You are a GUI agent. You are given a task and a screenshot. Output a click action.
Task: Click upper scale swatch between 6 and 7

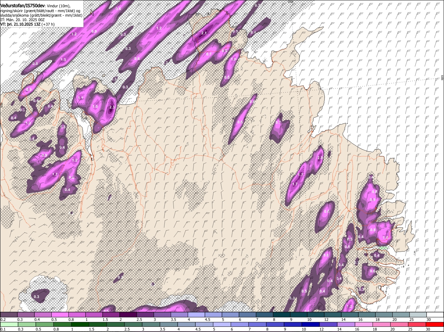click(248, 315)
